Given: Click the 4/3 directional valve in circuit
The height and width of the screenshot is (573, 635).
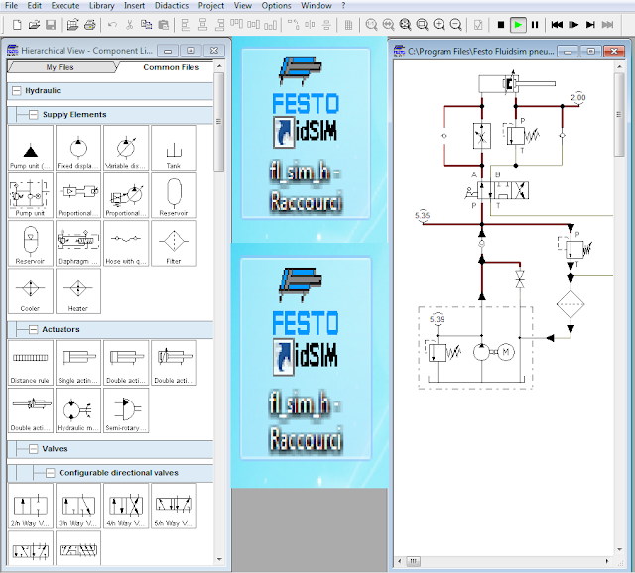Looking at the screenshot, I should (503, 190).
